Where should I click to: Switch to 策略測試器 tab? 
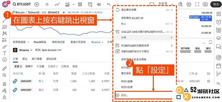tap(58, 42)
